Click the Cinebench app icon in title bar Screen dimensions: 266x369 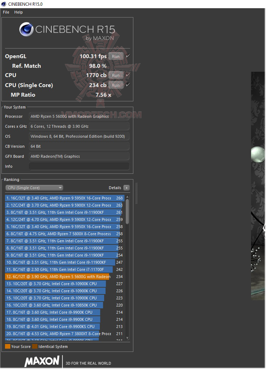click(x=4, y=4)
